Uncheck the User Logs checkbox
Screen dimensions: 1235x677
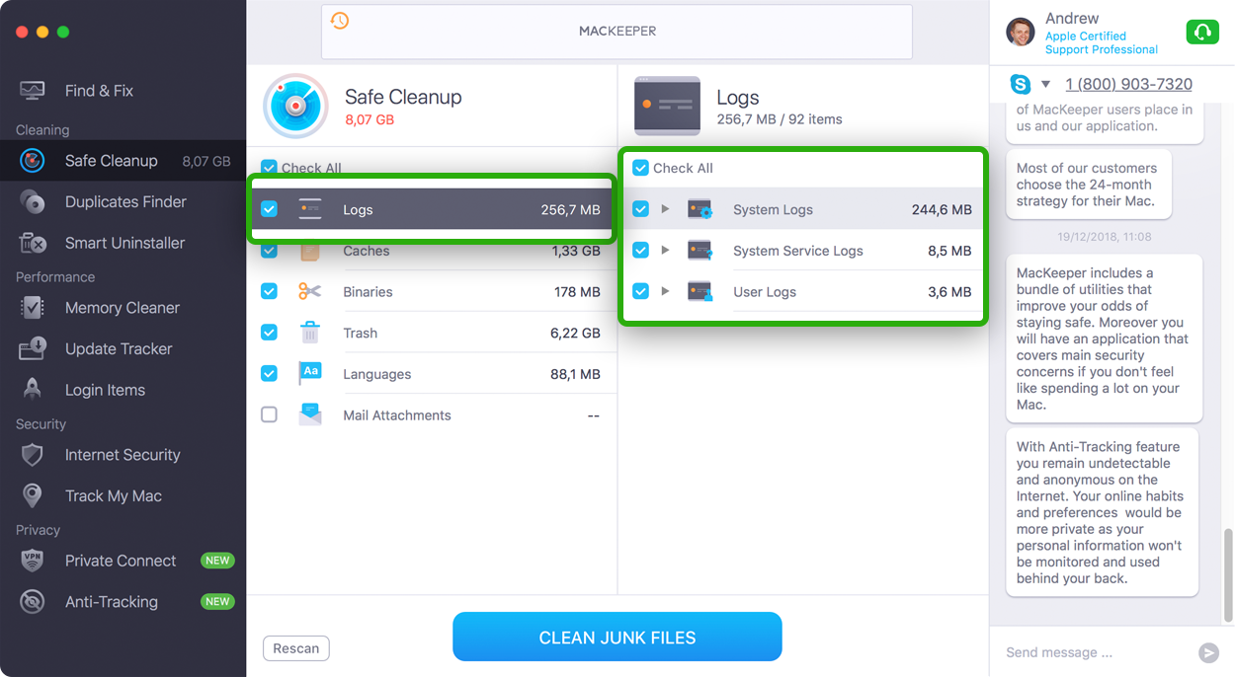coord(640,291)
